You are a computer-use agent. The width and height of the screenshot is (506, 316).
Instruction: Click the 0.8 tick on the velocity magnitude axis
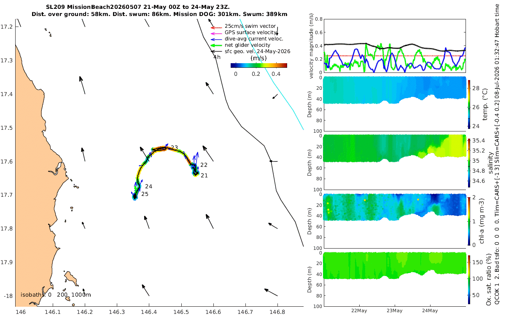pos(319,19)
